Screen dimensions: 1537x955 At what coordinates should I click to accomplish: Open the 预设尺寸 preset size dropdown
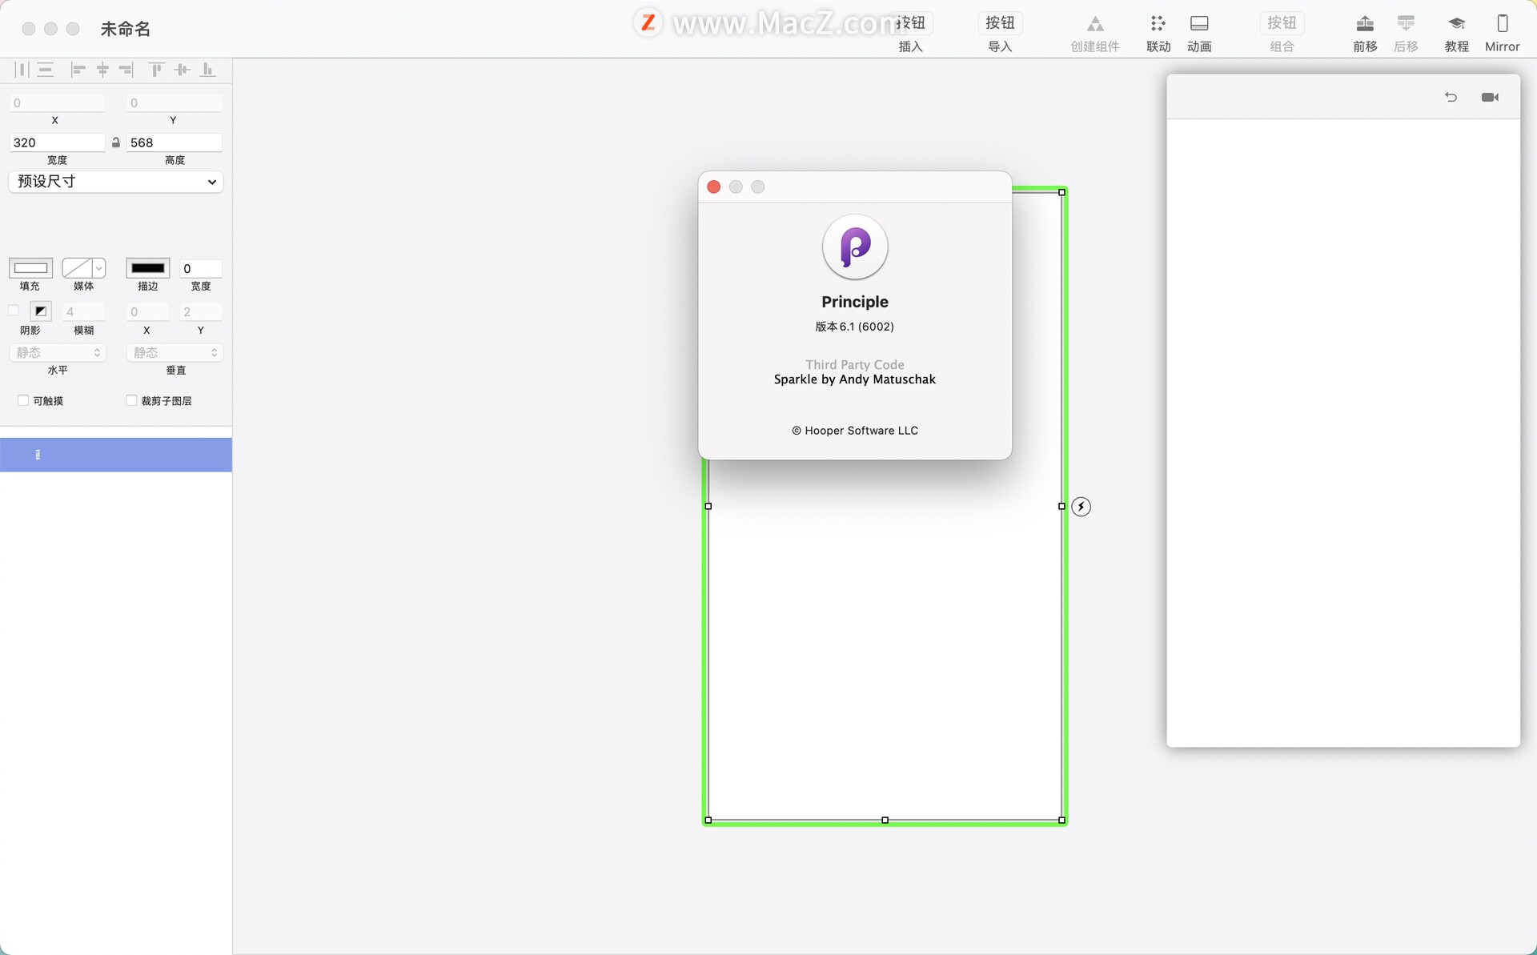pos(116,182)
